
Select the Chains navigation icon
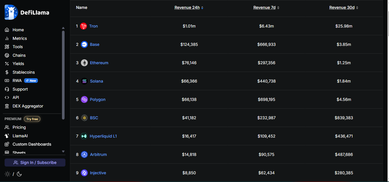pyautogui.click(x=7, y=55)
